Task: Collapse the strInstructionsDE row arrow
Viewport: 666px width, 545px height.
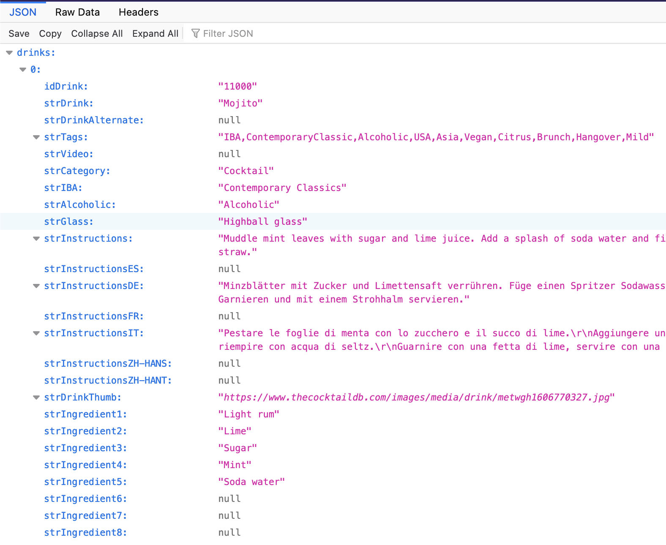Action: tap(36, 286)
